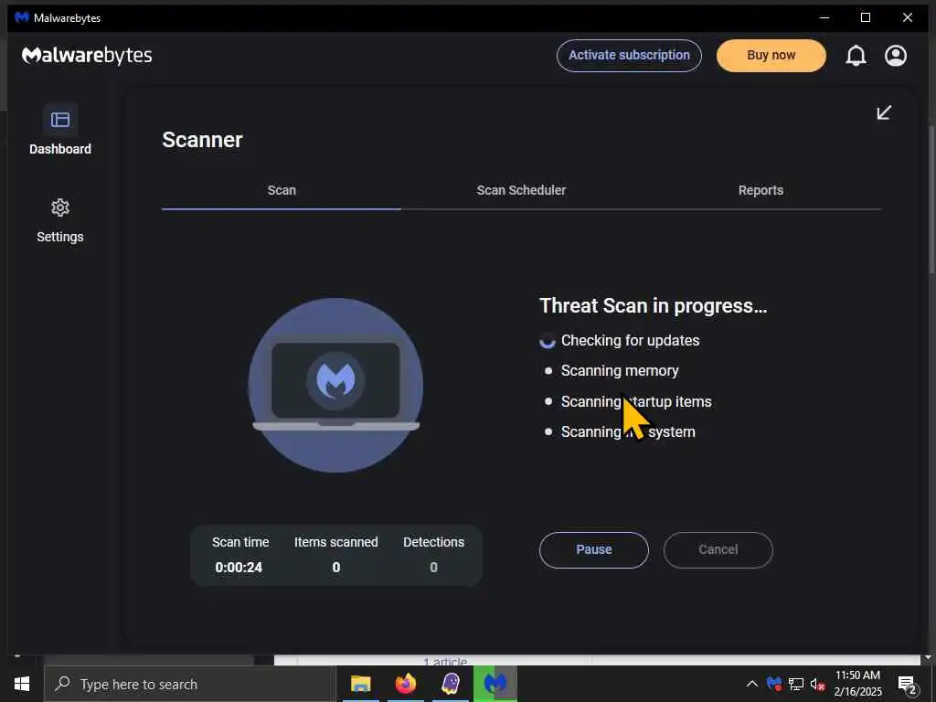Click the Malwarebytes taskbar button

[x=495, y=684]
